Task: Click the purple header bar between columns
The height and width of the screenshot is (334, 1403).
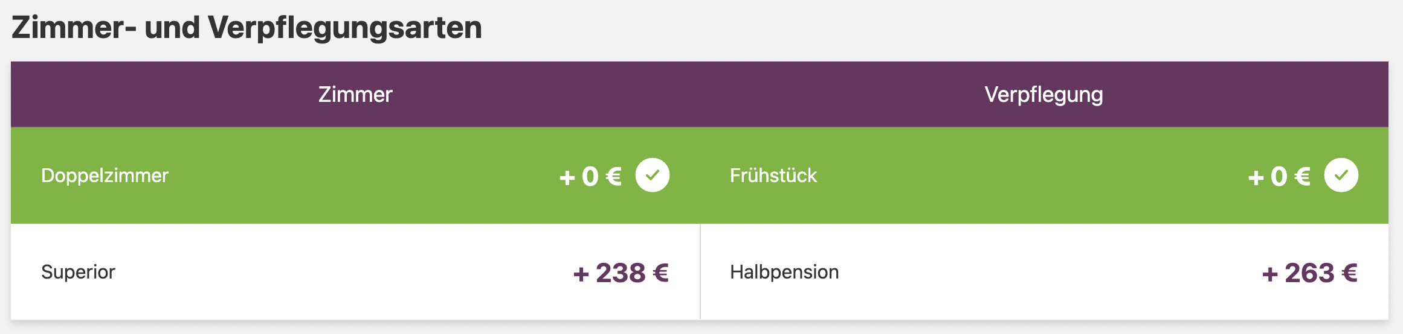Action: 700,94
